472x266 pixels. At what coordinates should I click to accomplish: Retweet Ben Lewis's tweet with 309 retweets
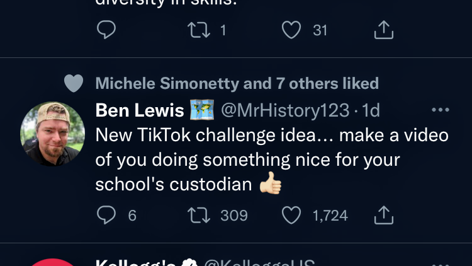click(199, 216)
